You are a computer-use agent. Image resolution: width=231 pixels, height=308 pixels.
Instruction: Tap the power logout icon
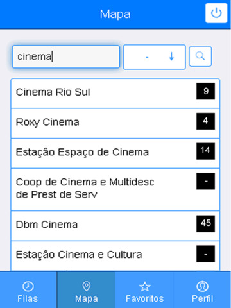pyautogui.click(x=216, y=13)
